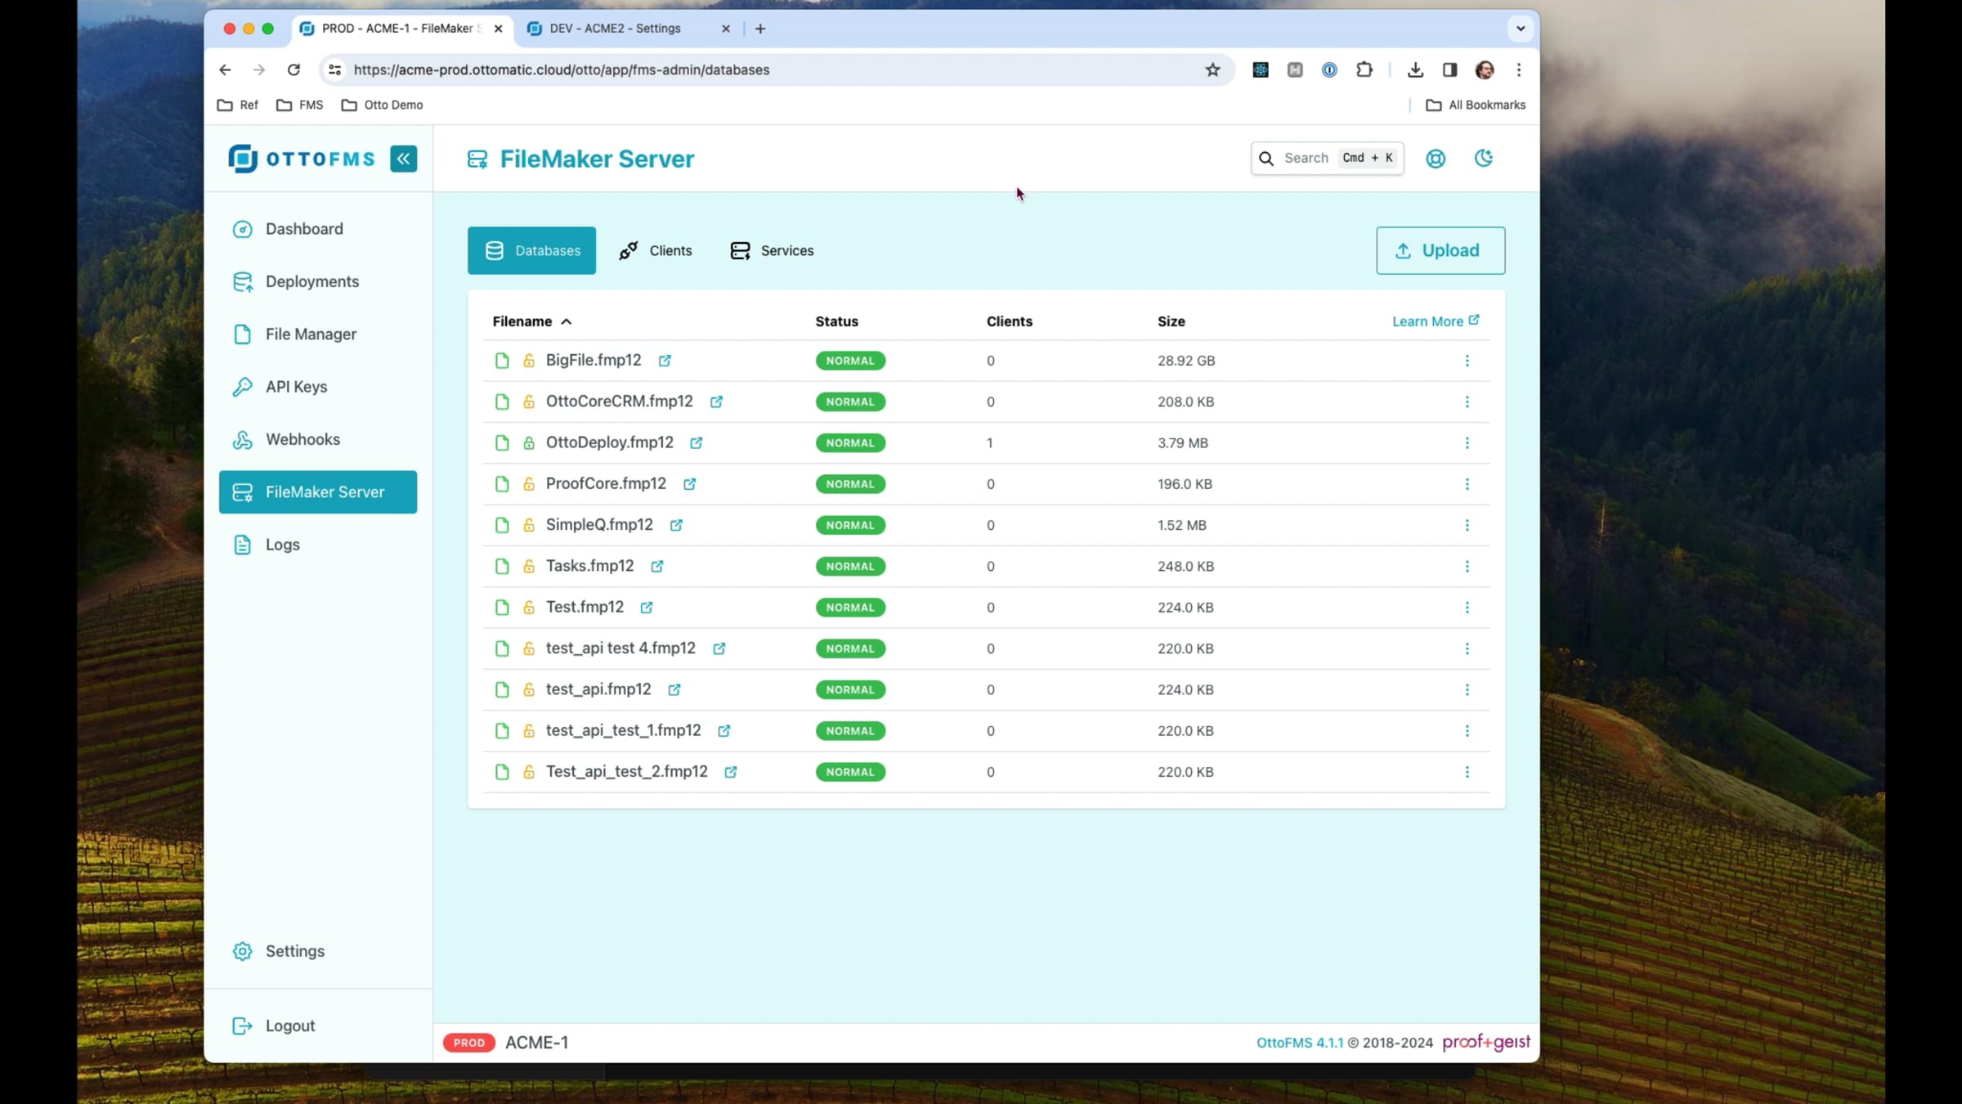This screenshot has width=1962, height=1104.
Task: Open the Otto Demo bookmarks folder
Action: [382, 105]
